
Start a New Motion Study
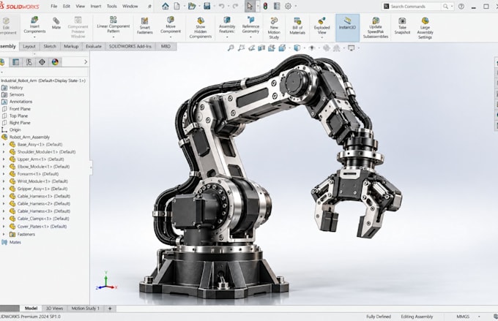click(274, 28)
